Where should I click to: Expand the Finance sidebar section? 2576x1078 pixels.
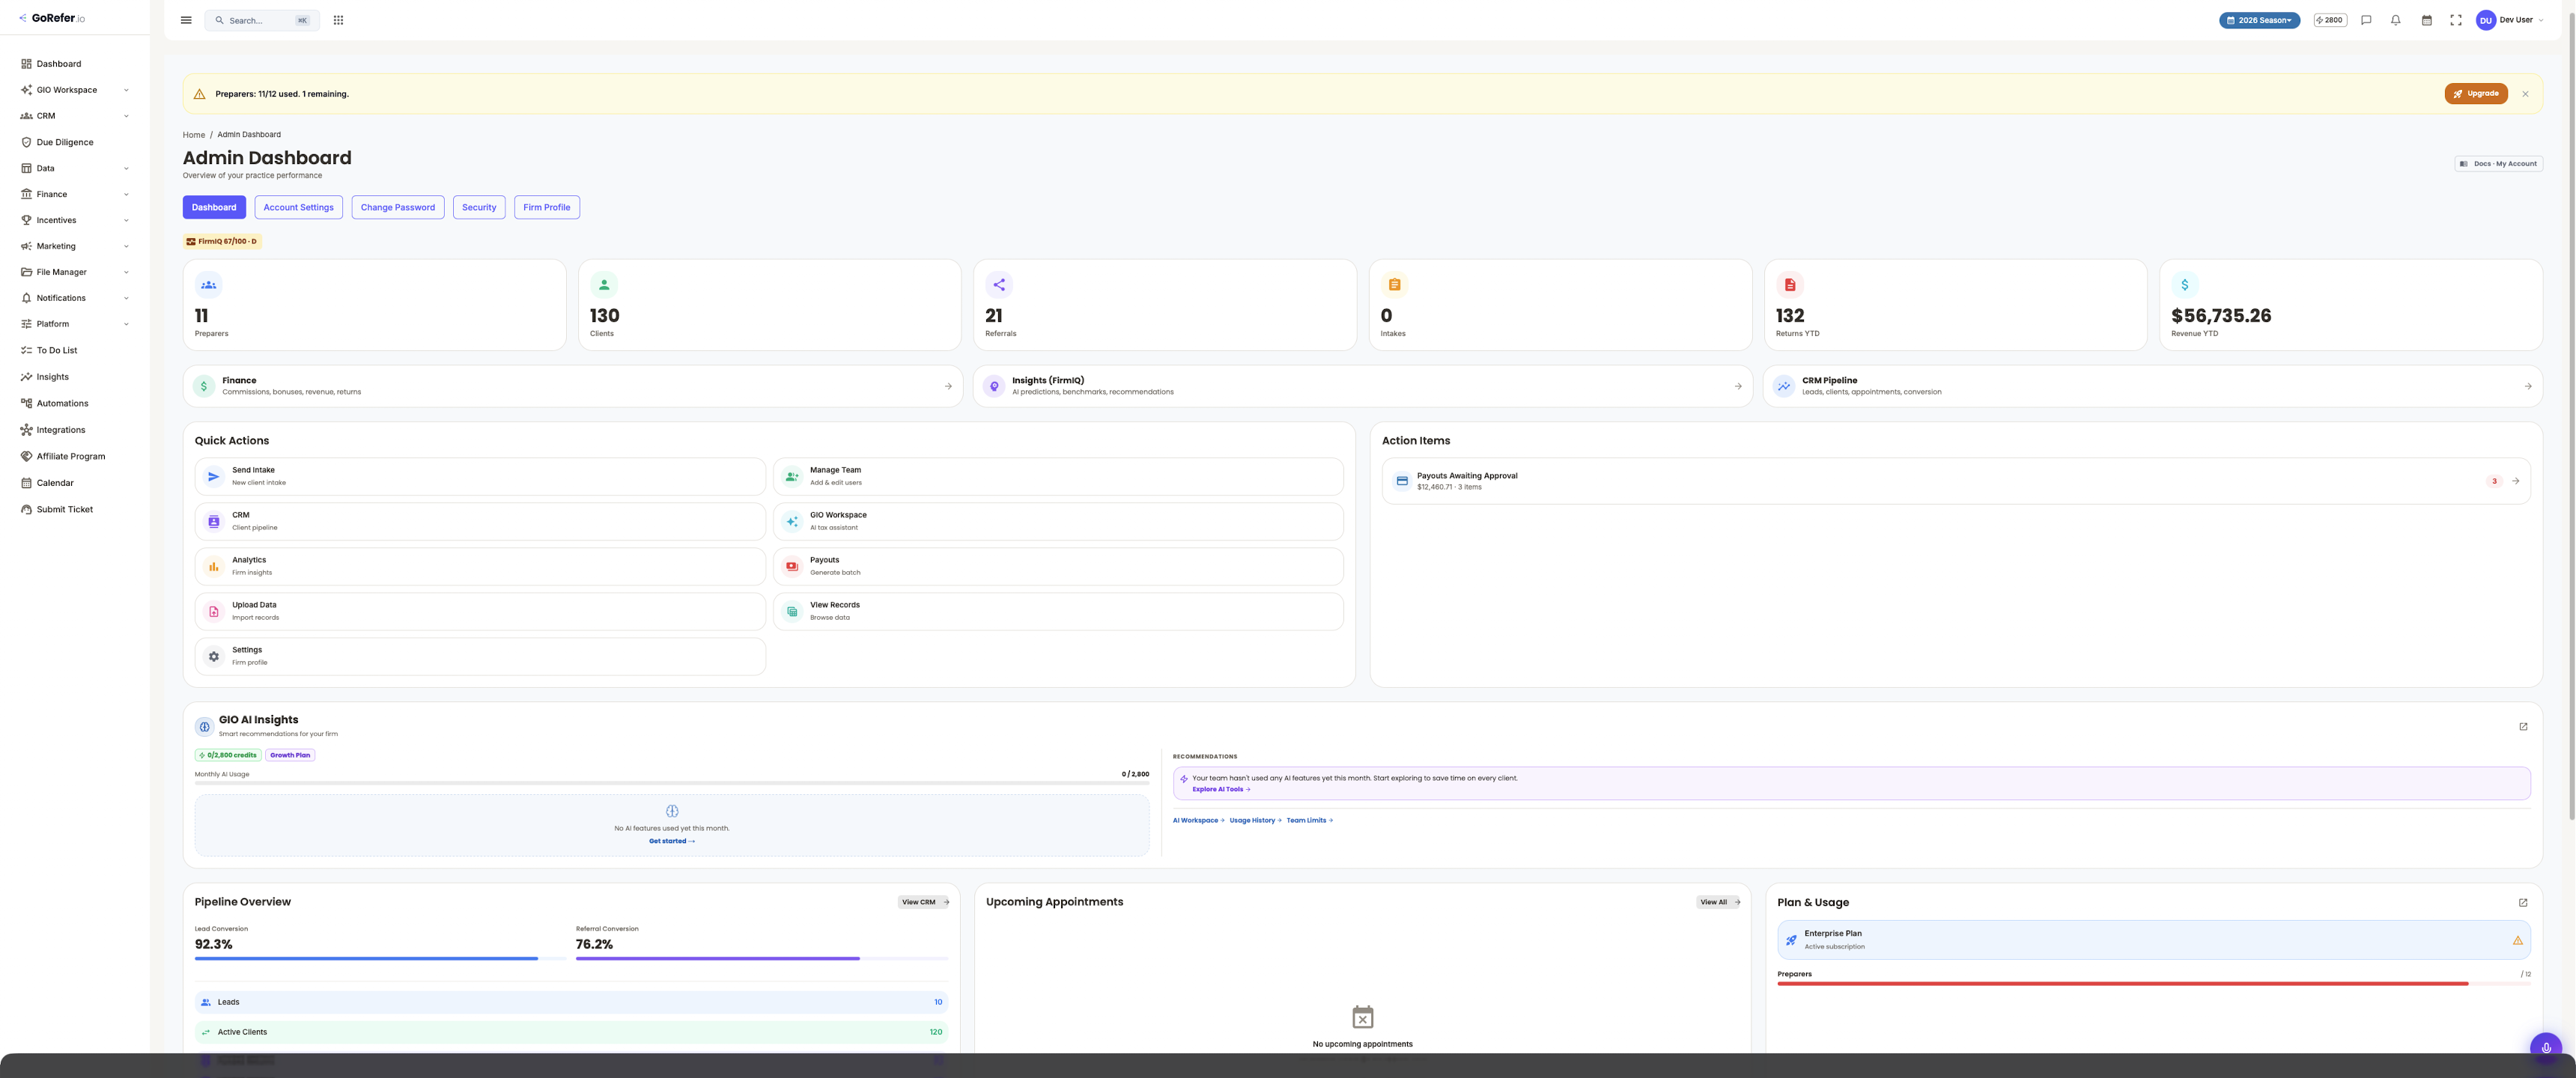(x=75, y=194)
